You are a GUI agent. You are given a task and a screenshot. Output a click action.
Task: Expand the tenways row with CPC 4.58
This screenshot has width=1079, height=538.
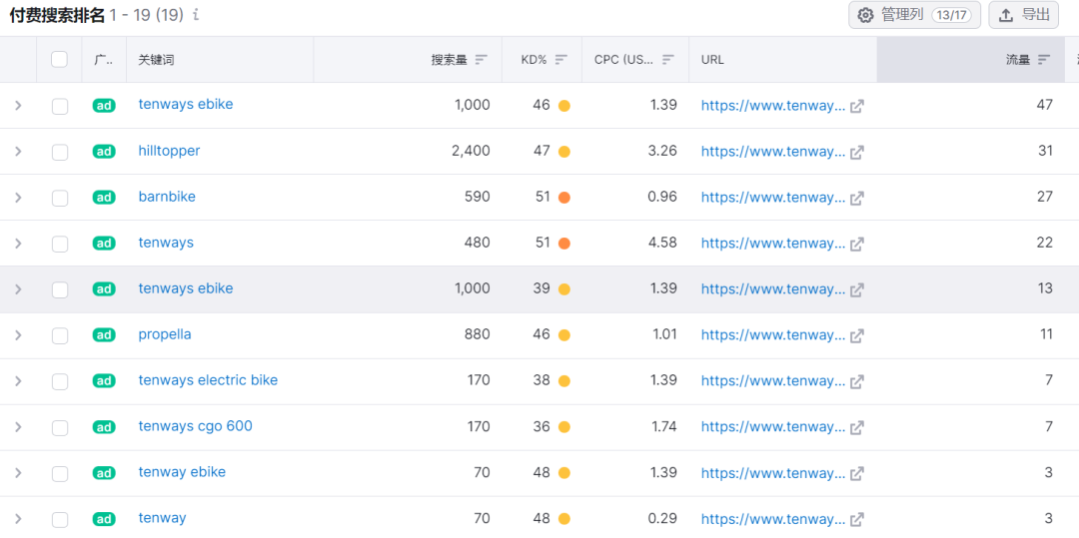[x=19, y=244]
